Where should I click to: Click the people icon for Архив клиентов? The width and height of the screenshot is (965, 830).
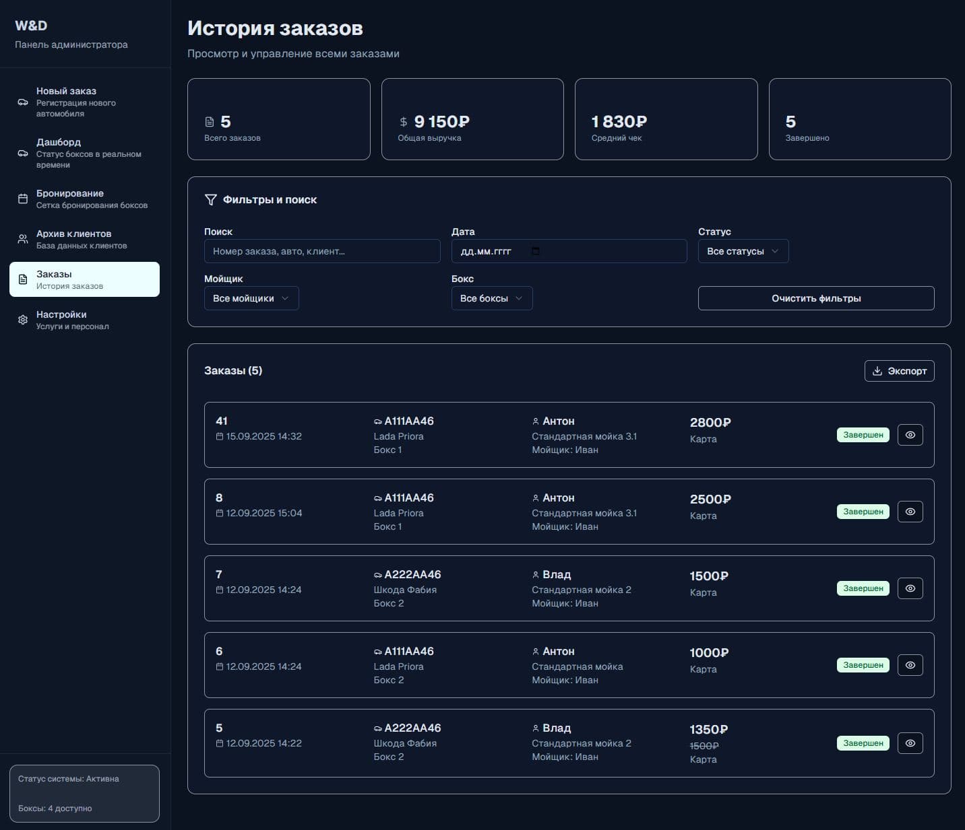tap(23, 239)
